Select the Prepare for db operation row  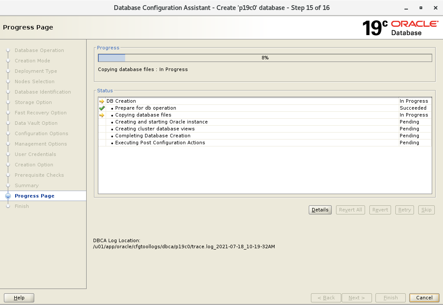[x=265, y=108]
